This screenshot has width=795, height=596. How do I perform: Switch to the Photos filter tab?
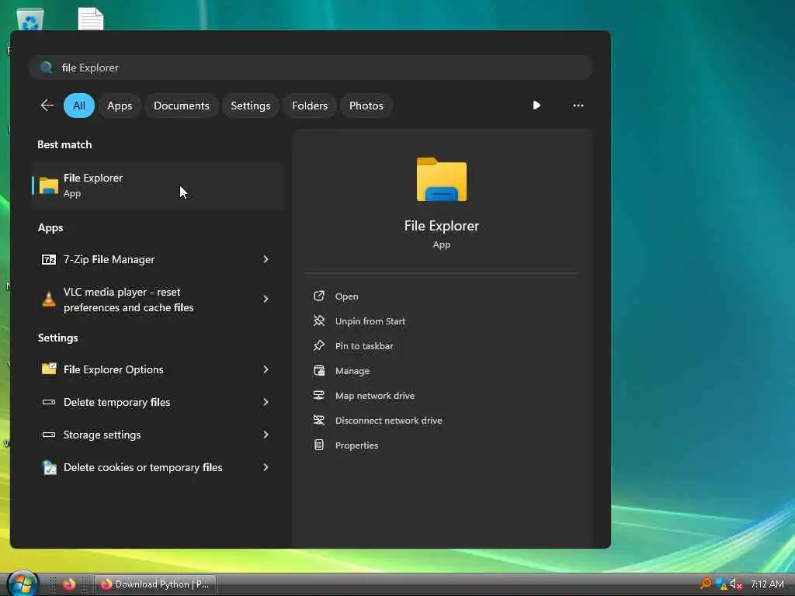tap(366, 106)
